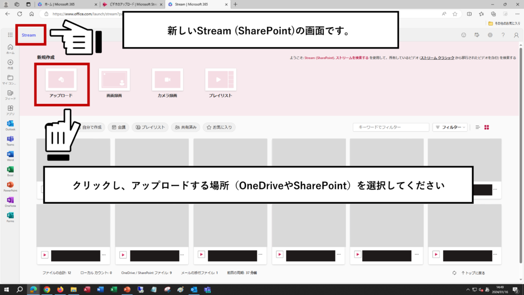Open the account profile icon
Image resolution: width=524 pixels, height=295 pixels.
[516, 35]
